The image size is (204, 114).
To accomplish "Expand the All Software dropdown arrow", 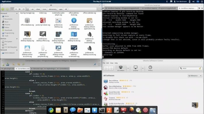I will (x=128, y=68).
